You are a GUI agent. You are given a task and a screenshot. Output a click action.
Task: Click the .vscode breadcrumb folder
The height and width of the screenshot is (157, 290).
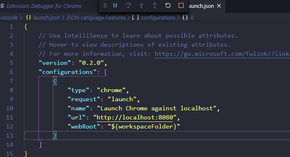coord(9,18)
